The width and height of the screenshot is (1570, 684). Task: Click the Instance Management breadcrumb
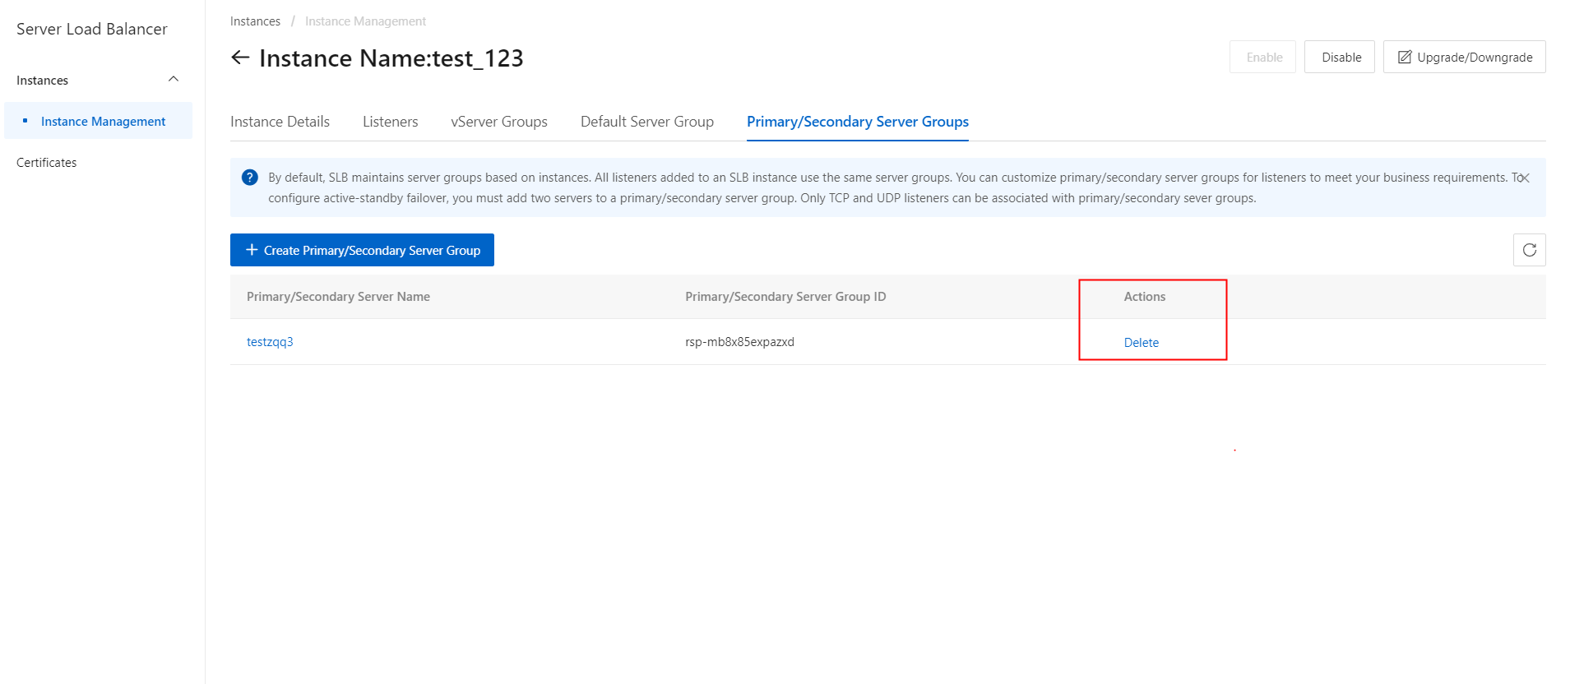point(365,21)
